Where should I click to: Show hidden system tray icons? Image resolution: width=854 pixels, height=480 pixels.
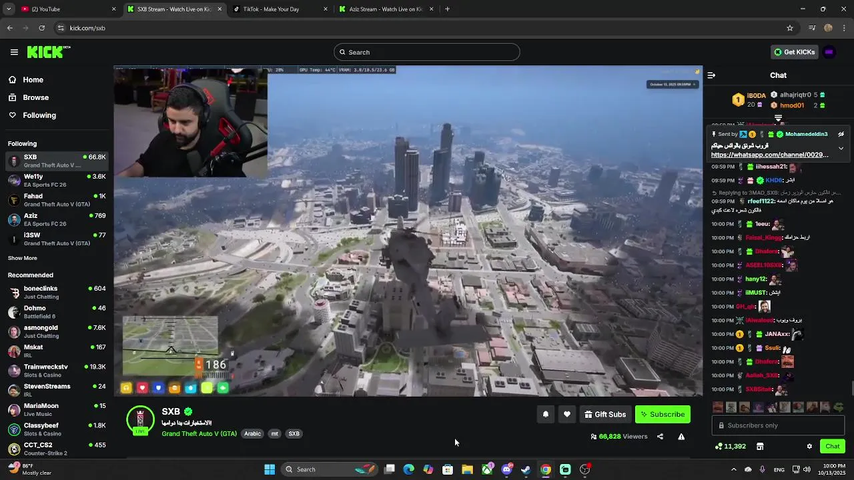point(734,469)
